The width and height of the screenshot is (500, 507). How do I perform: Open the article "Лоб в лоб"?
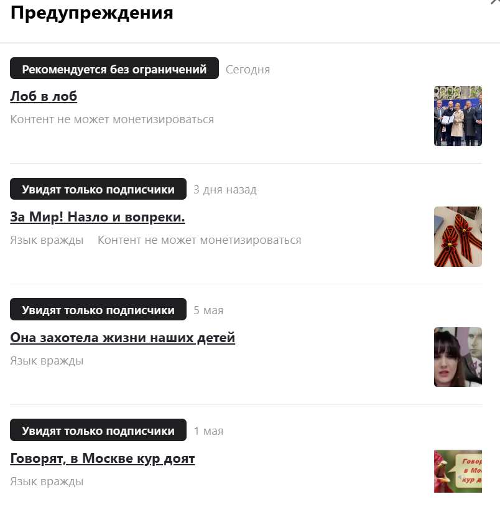(44, 96)
